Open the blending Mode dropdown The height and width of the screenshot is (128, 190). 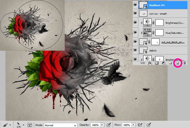coord(60,125)
